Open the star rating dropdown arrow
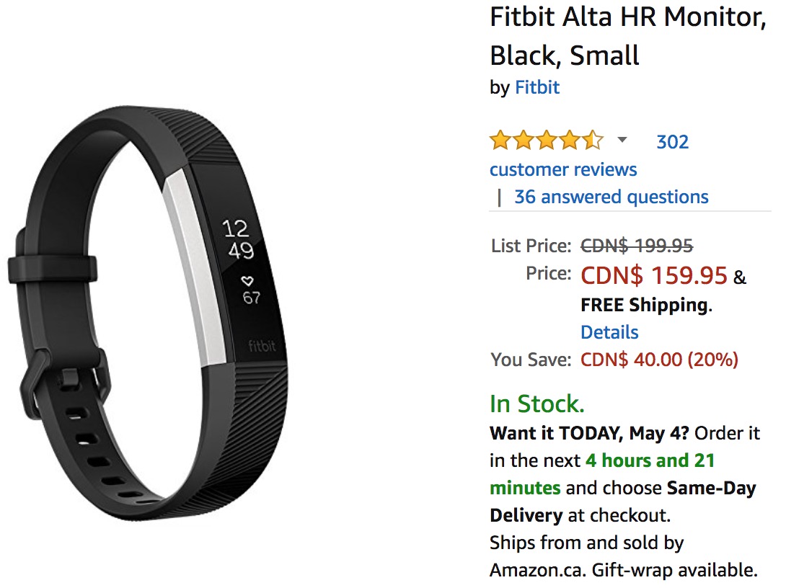This screenshot has width=786, height=588. pyautogui.click(x=622, y=141)
